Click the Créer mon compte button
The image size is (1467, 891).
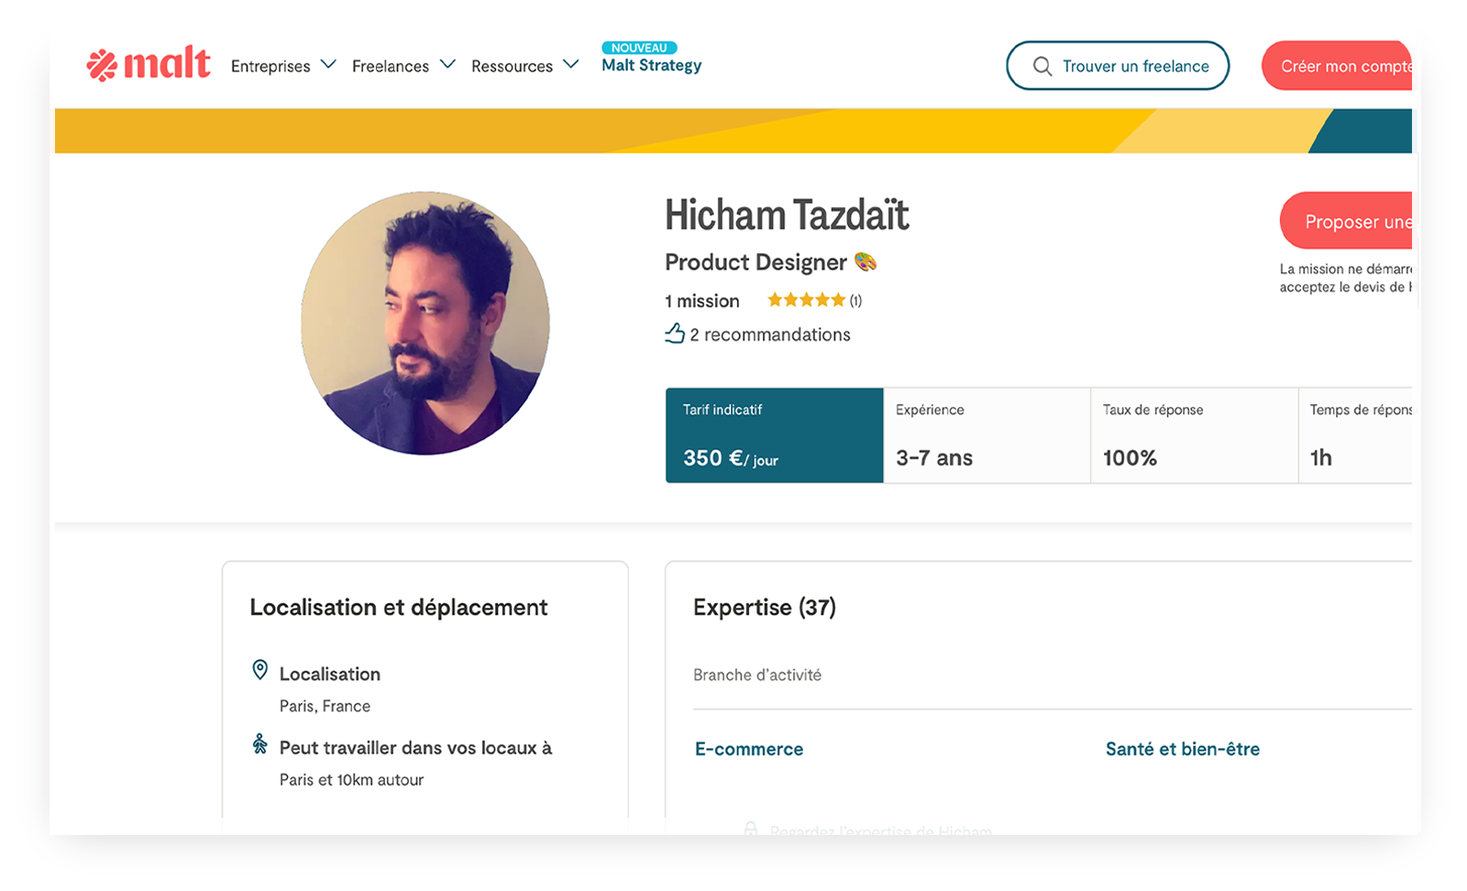(x=1343, y=66)
